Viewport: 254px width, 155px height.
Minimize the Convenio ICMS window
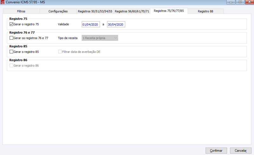tap(231, 2)
